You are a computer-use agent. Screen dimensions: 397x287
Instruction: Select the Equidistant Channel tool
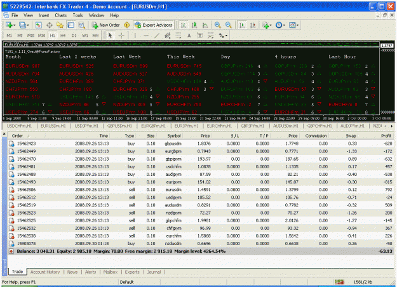(167, 36)
